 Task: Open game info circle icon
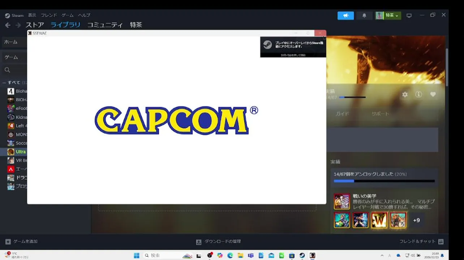pyautogui.click(x=418, y=94)
